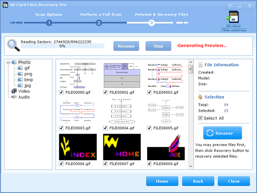This screenshot has width=257, height=193.
Task: Click the Back button
Action: pyautogui.click(x=198, y=181)
